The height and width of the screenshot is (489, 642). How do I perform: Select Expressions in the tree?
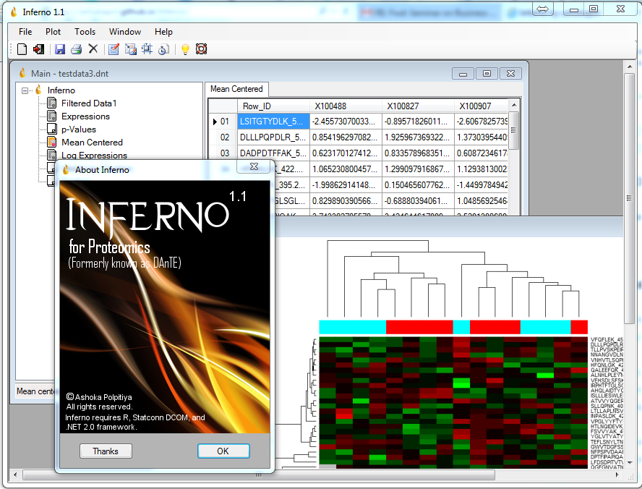(85, 116)
